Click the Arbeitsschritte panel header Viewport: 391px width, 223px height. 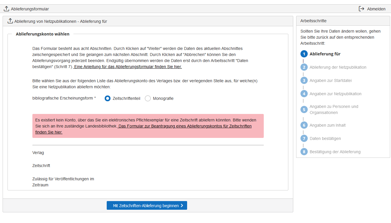(x=343, y=21)
